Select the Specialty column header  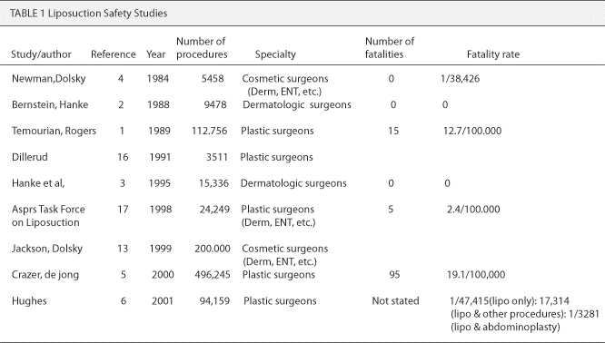click(275, 54)
